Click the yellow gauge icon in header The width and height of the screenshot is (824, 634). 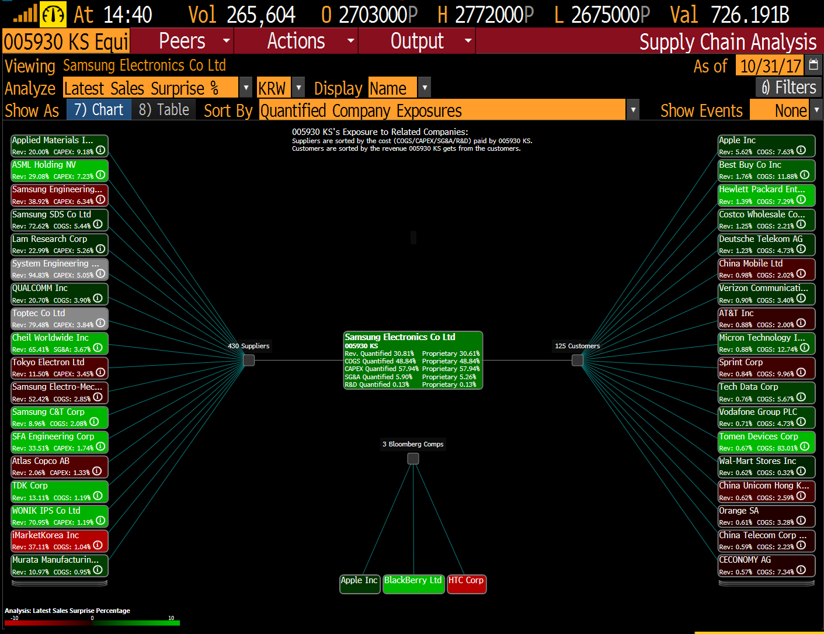click(53, 15)
